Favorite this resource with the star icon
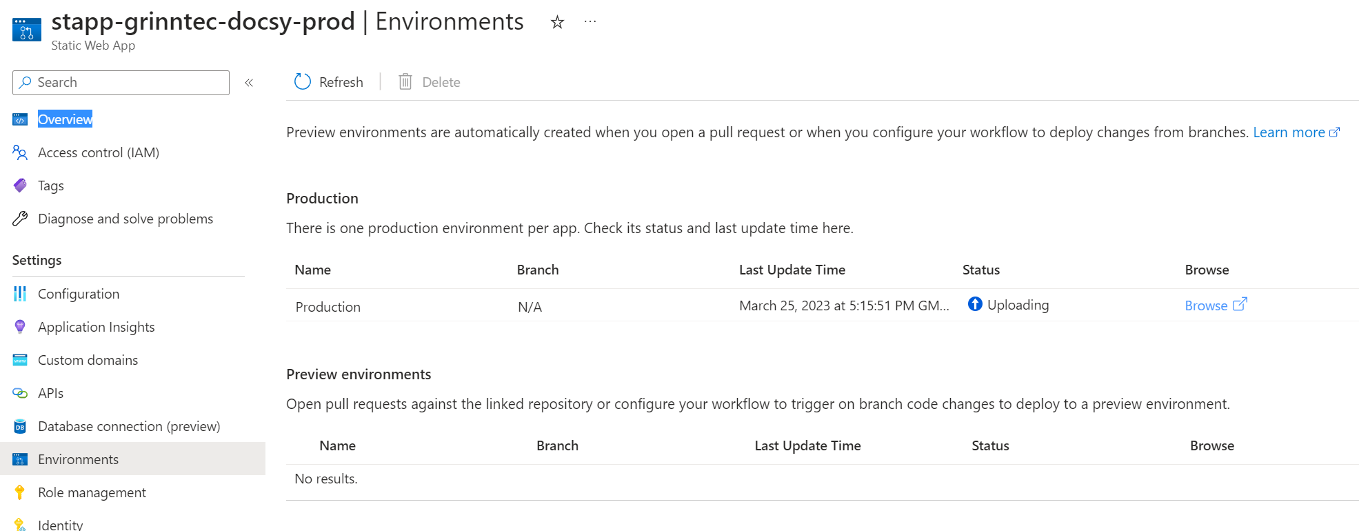This screenshot has width=1359, height=531. 557,23
